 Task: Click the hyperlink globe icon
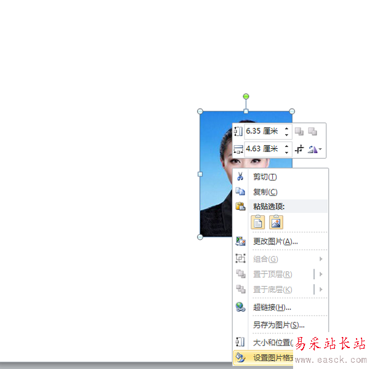[x=241, y=307]
